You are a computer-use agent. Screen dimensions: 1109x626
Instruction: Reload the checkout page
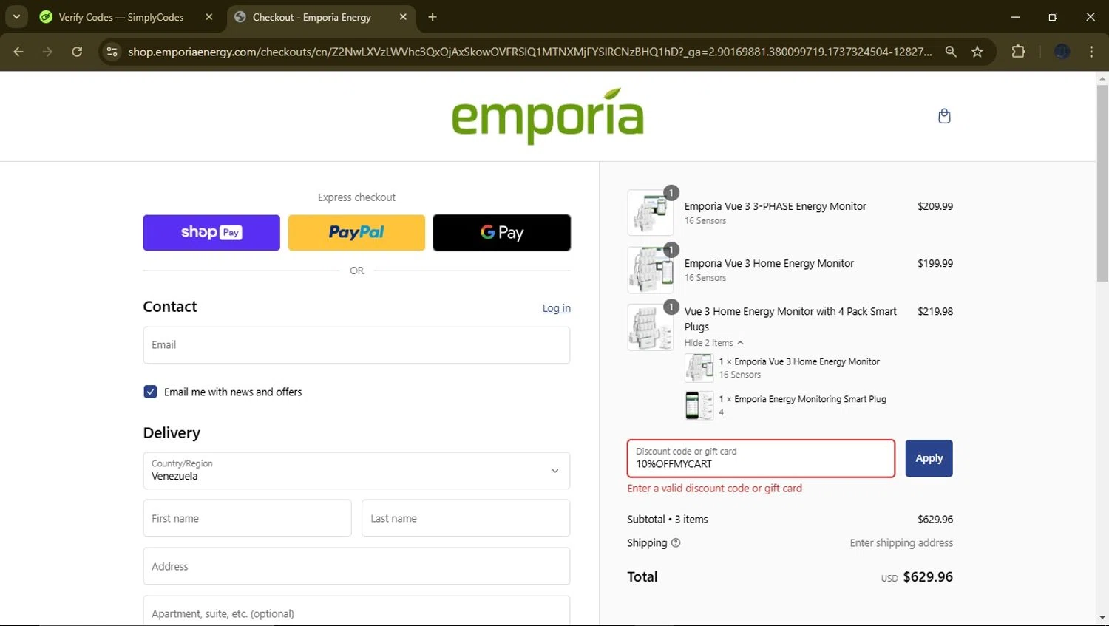(77, 52)
